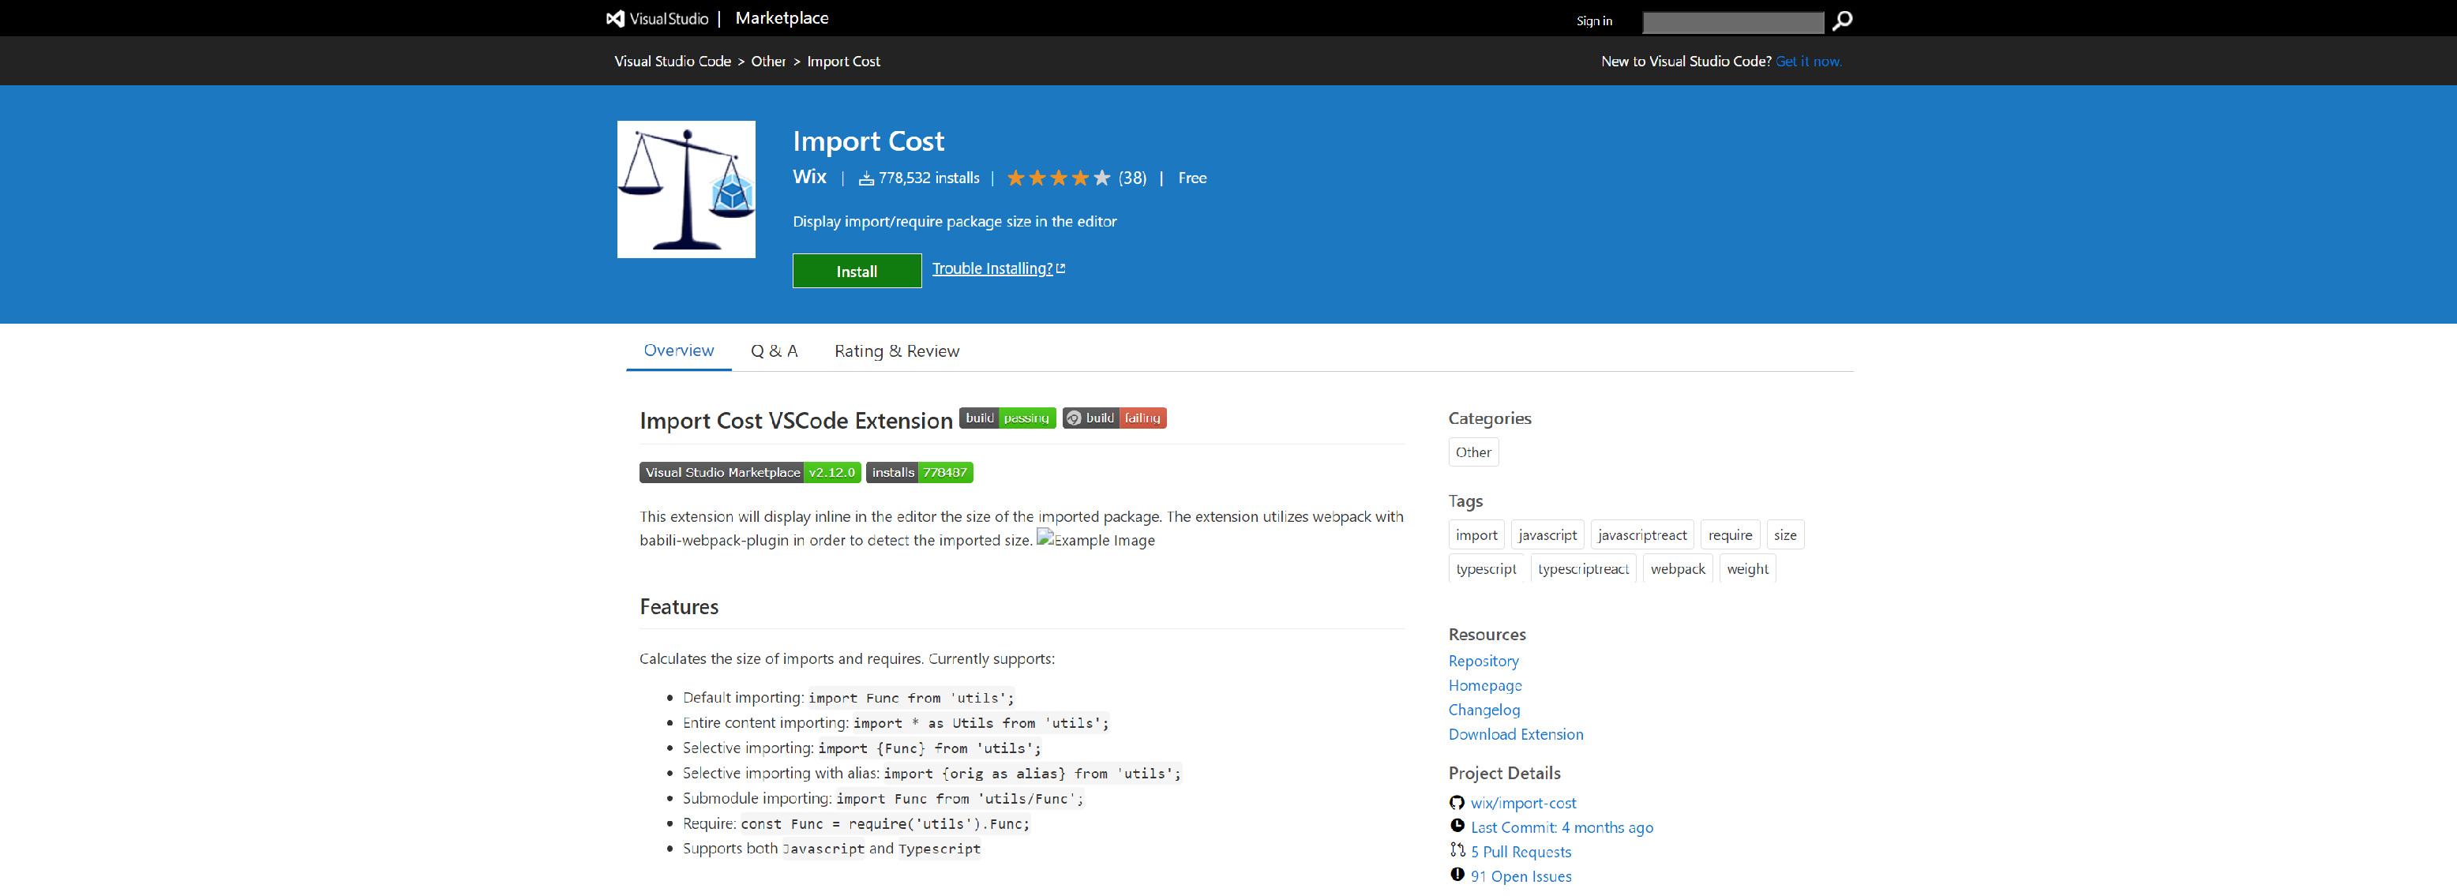
Task: Open the Overview tab
Action: pyautogui.click(x=678, y=350)
